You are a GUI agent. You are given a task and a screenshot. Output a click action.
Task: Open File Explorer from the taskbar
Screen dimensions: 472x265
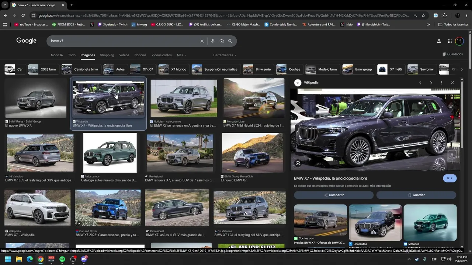(x=19, y=259)
